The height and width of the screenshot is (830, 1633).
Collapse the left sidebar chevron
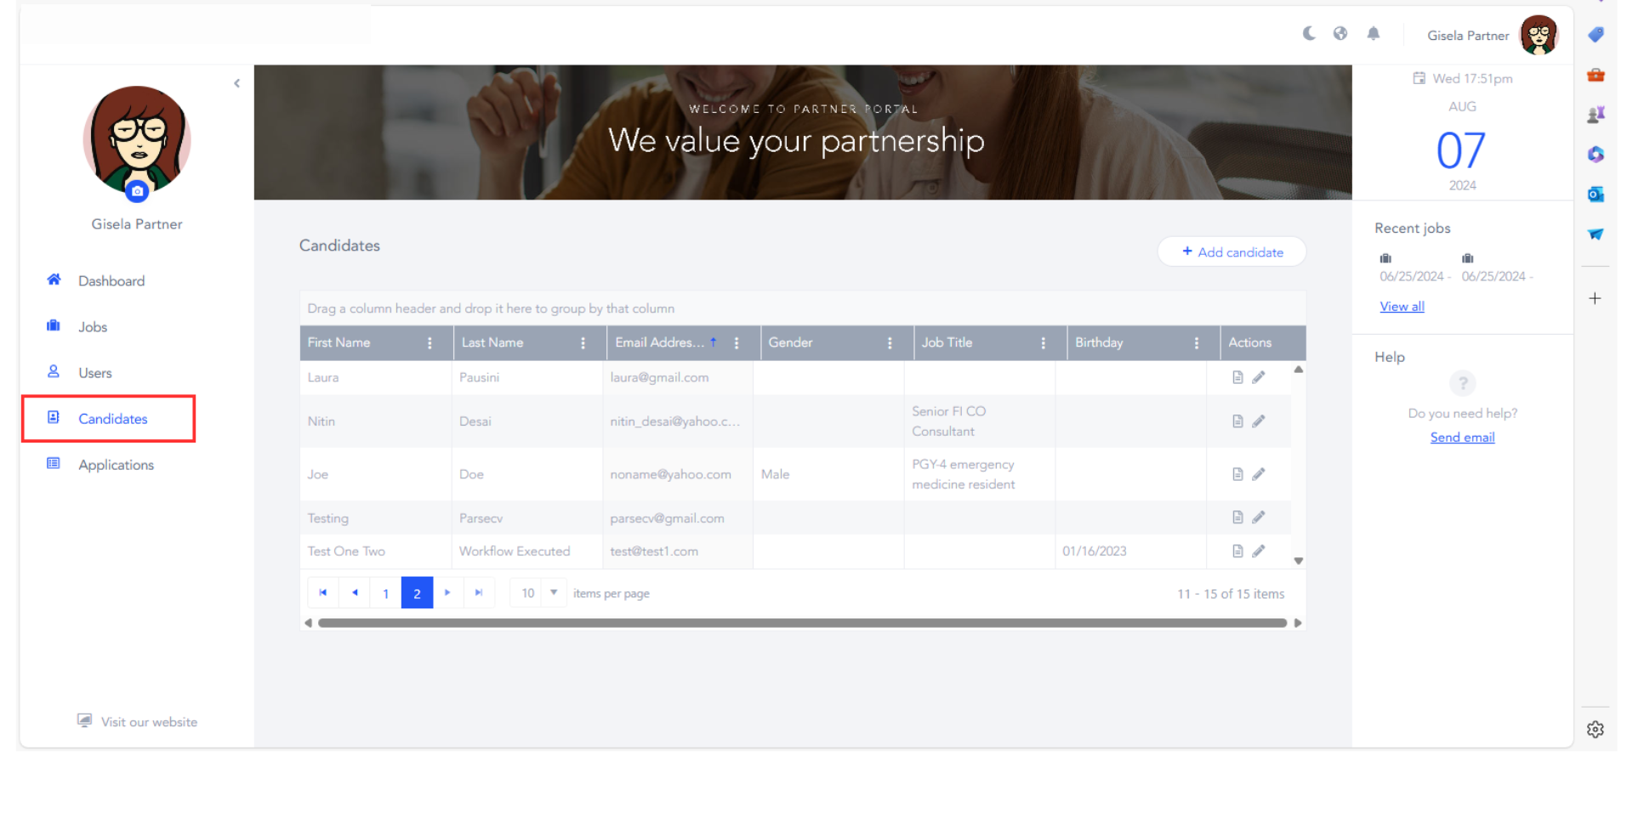pos(237,83)
